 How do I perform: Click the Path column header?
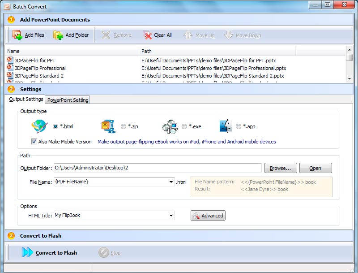217,51
